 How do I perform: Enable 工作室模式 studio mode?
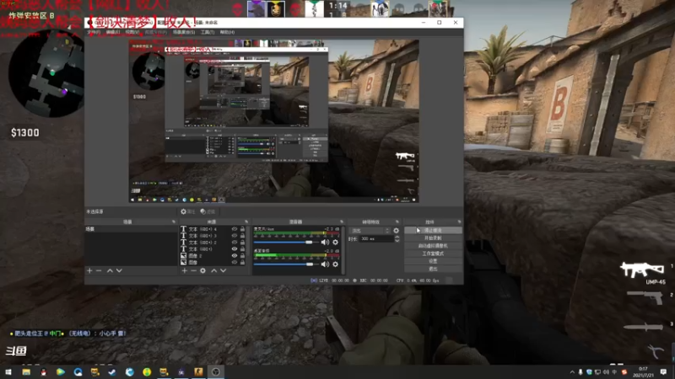[x=433, y=254]
